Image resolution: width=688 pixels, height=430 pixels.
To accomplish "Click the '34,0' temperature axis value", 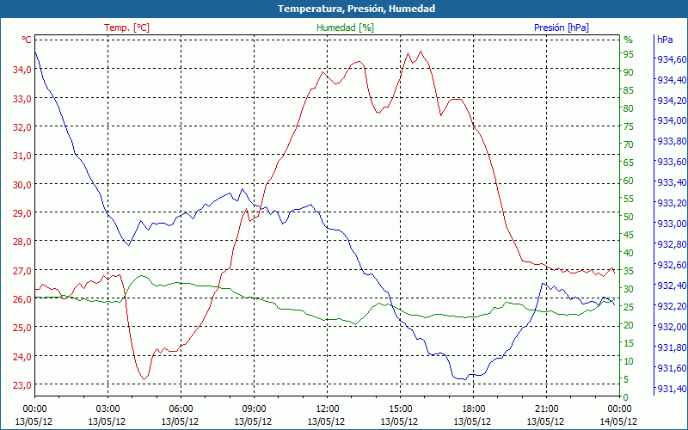I will [x=23, y=70].
